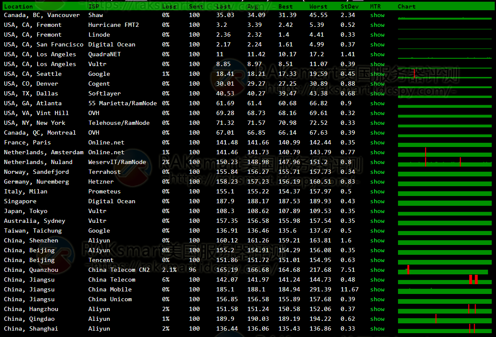Click avg value 188.17 for Singapore

click(258, 202)
